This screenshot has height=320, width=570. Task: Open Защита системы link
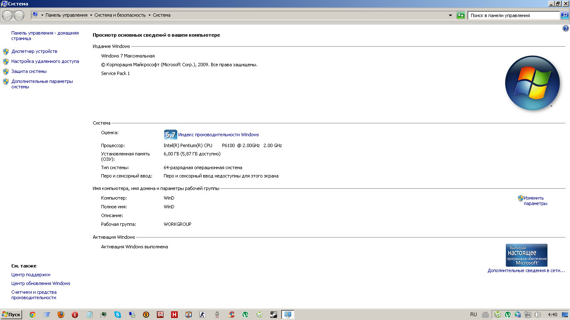[x=29, y=72]
